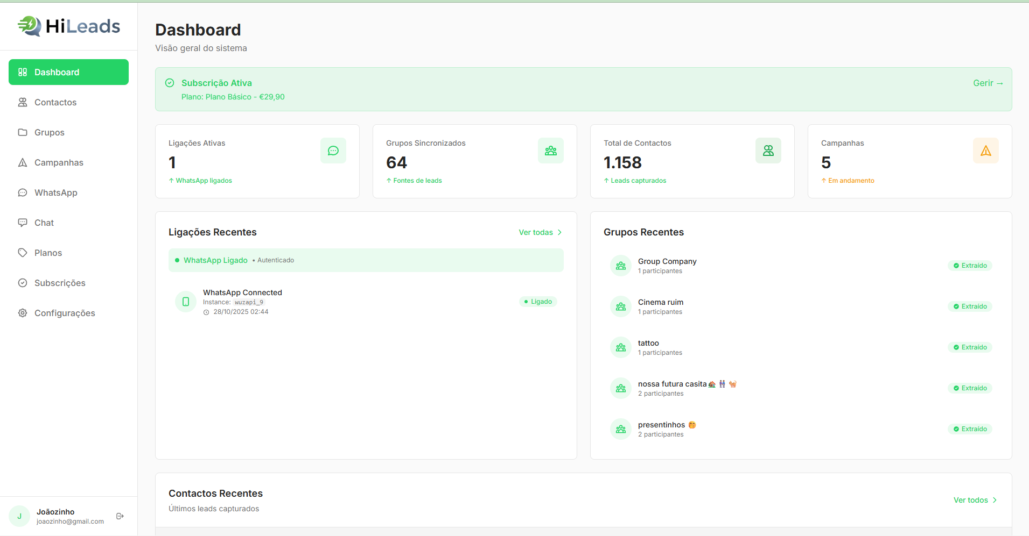Click the warning triangle icon on Campanhas card
Screen dimensions: 1029x536
click(x=986, y=151)
